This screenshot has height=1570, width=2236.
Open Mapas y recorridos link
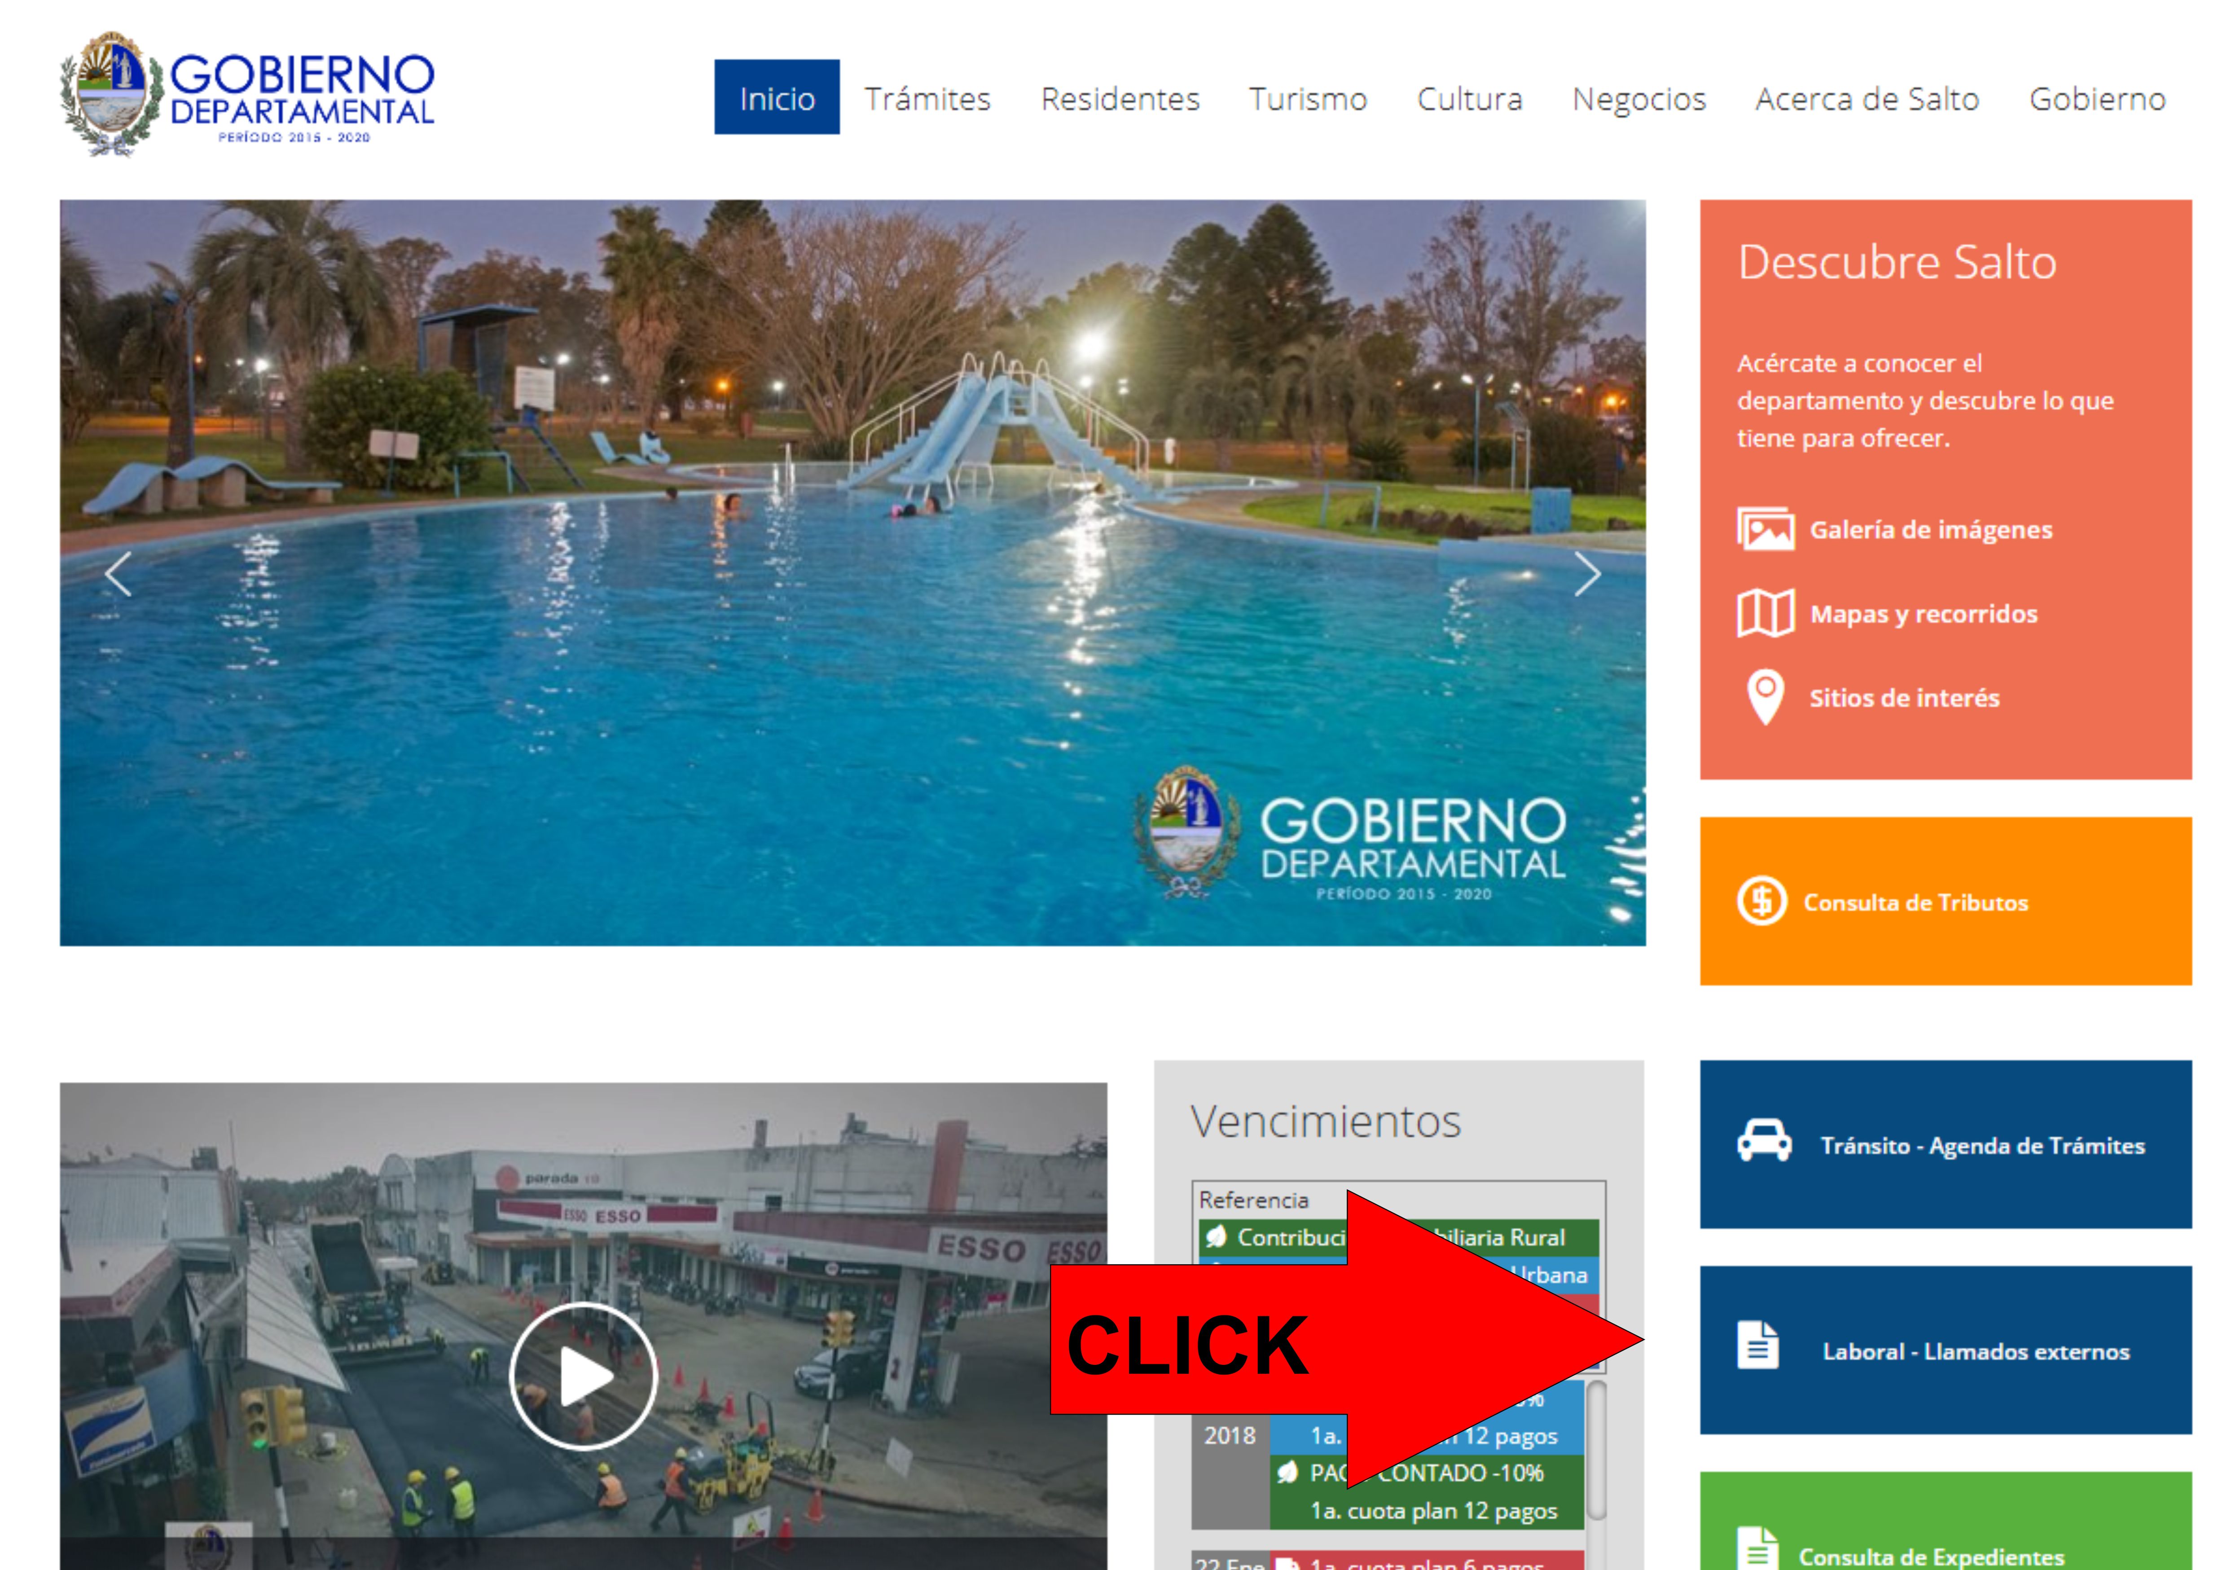[1924, 614]
